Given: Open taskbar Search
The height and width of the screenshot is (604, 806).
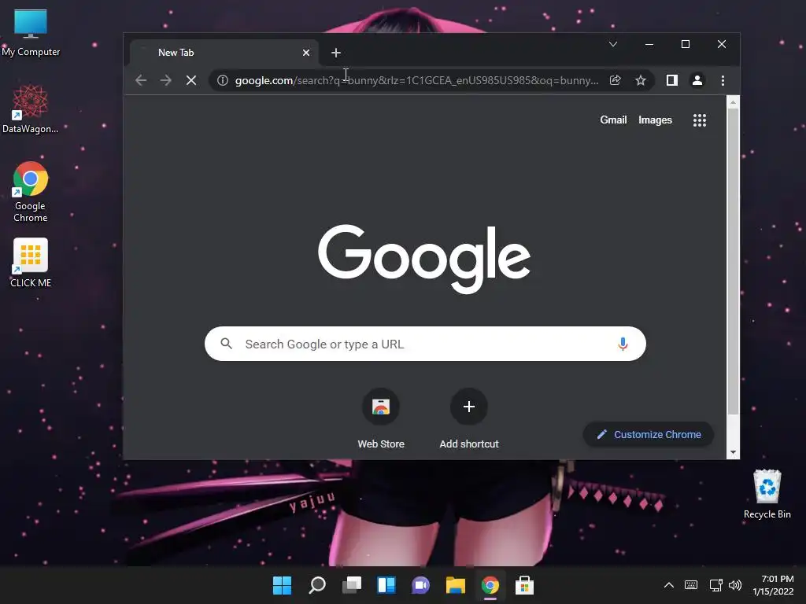Looking at the screenshot, I should [x=316, y=585].
